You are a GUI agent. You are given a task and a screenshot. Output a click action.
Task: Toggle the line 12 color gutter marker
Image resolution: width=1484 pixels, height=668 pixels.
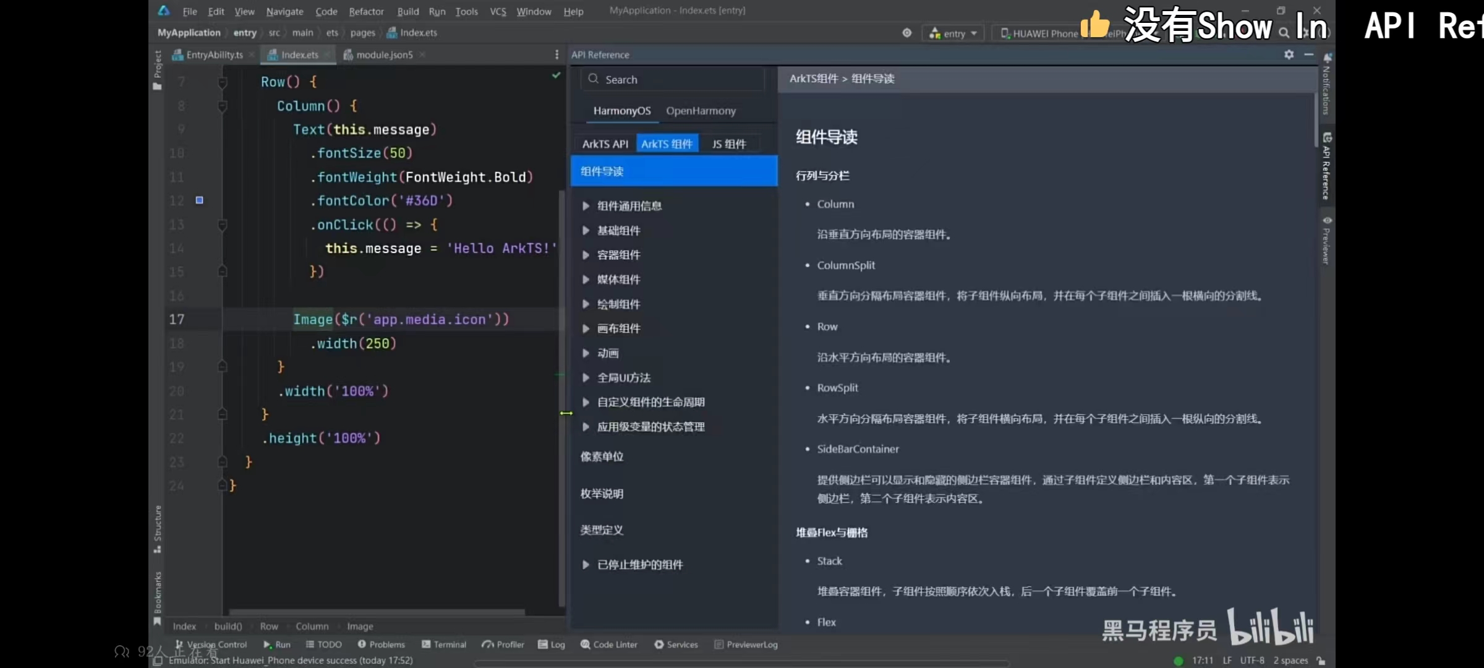tap(199, 200)
